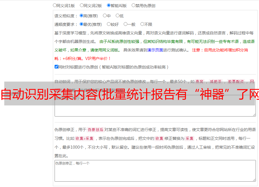Image resolution: width=259 pixels, height=187 pixels.
Task: Click the green 请使用同义词版 text
Action: pyautogui.click(x=104, y=50)
